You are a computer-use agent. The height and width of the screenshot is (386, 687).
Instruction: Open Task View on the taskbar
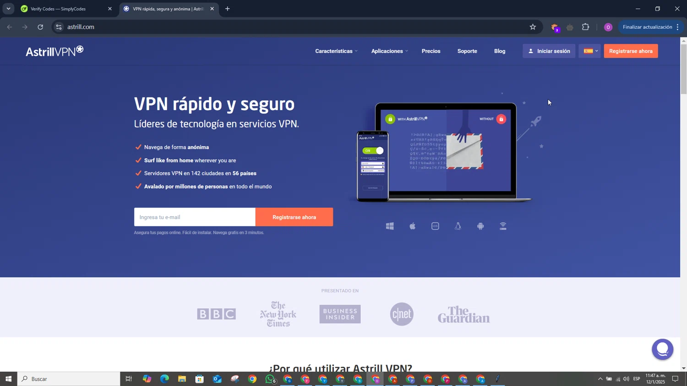(x=129, y=379)
